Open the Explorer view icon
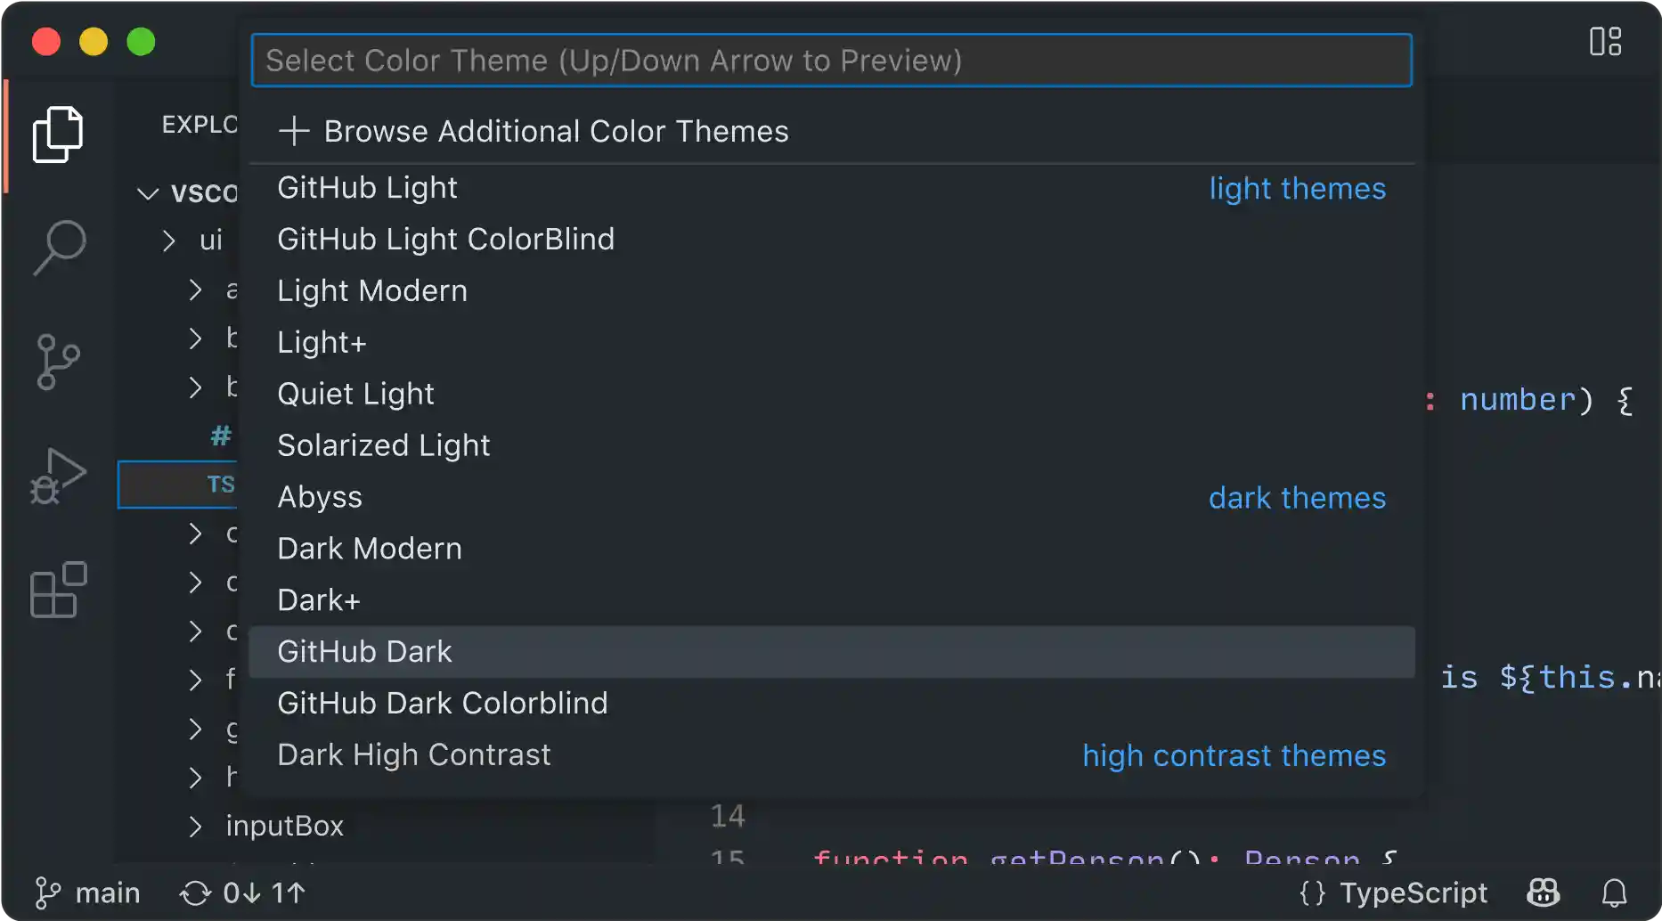The height and width of the screenshot is (921, 1662). click(58, 134)
